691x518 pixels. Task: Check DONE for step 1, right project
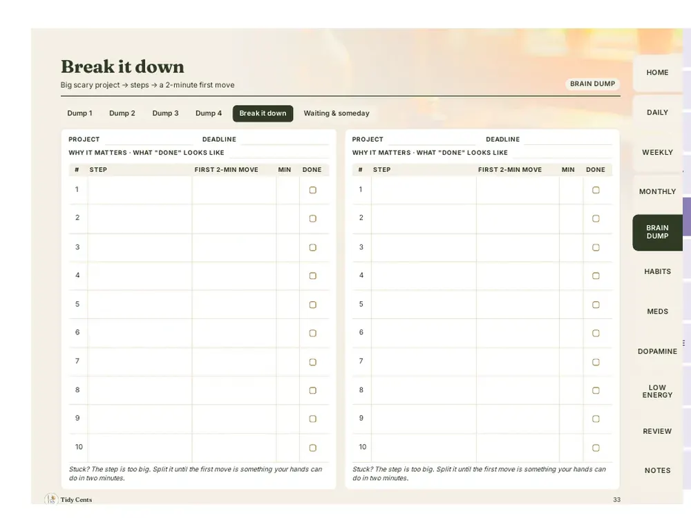click(596, 191)
